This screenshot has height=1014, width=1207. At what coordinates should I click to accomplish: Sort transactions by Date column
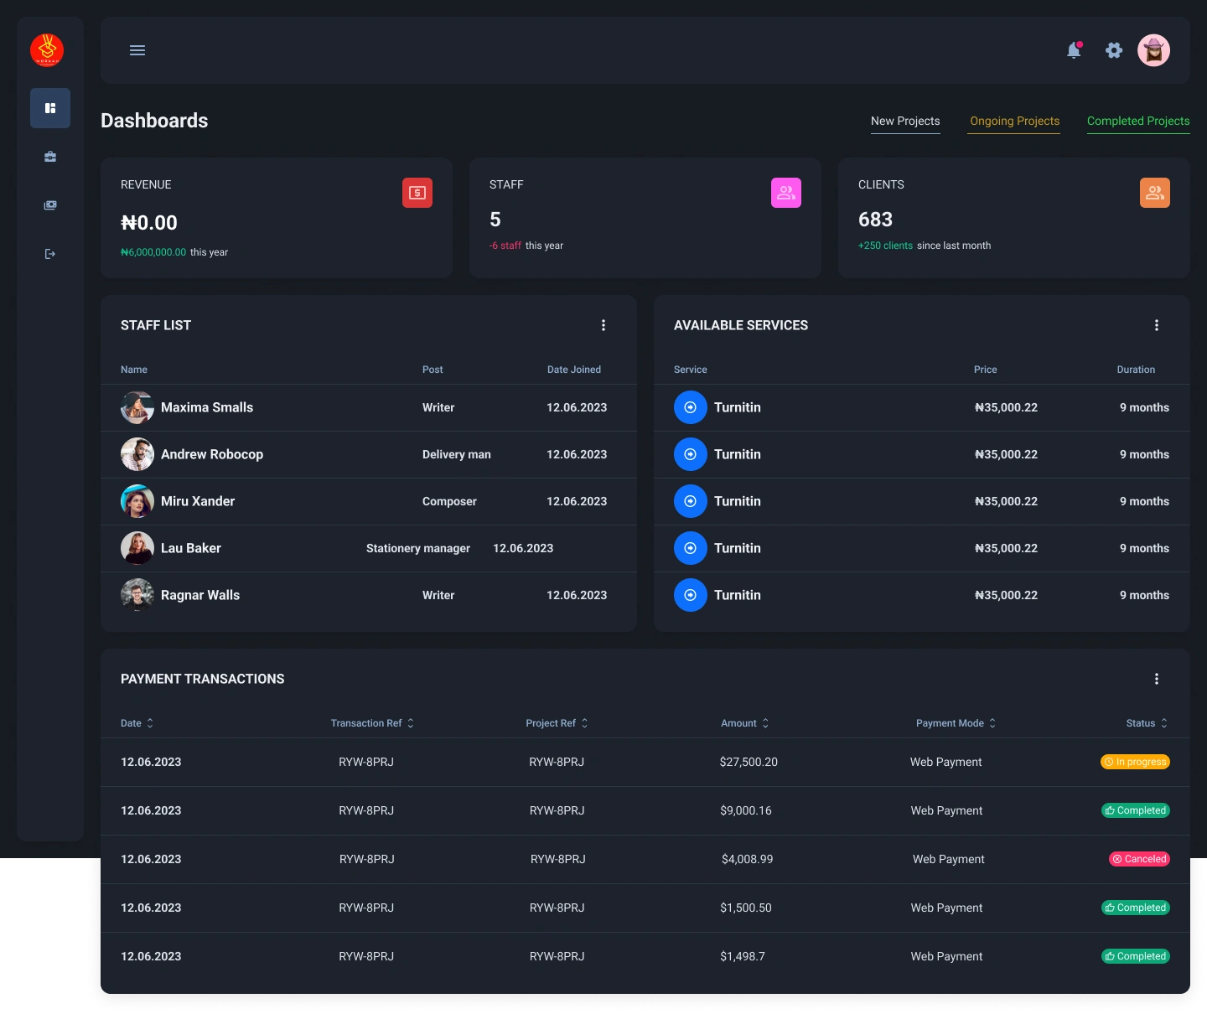(137, 723)
